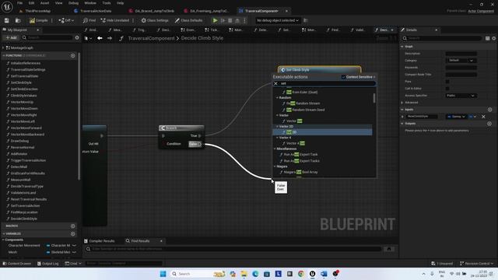Add new input parameter plus icon
498x280 pixels.
point(489,110)
